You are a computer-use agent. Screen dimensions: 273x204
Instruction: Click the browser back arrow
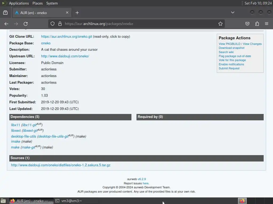(6, 24)
